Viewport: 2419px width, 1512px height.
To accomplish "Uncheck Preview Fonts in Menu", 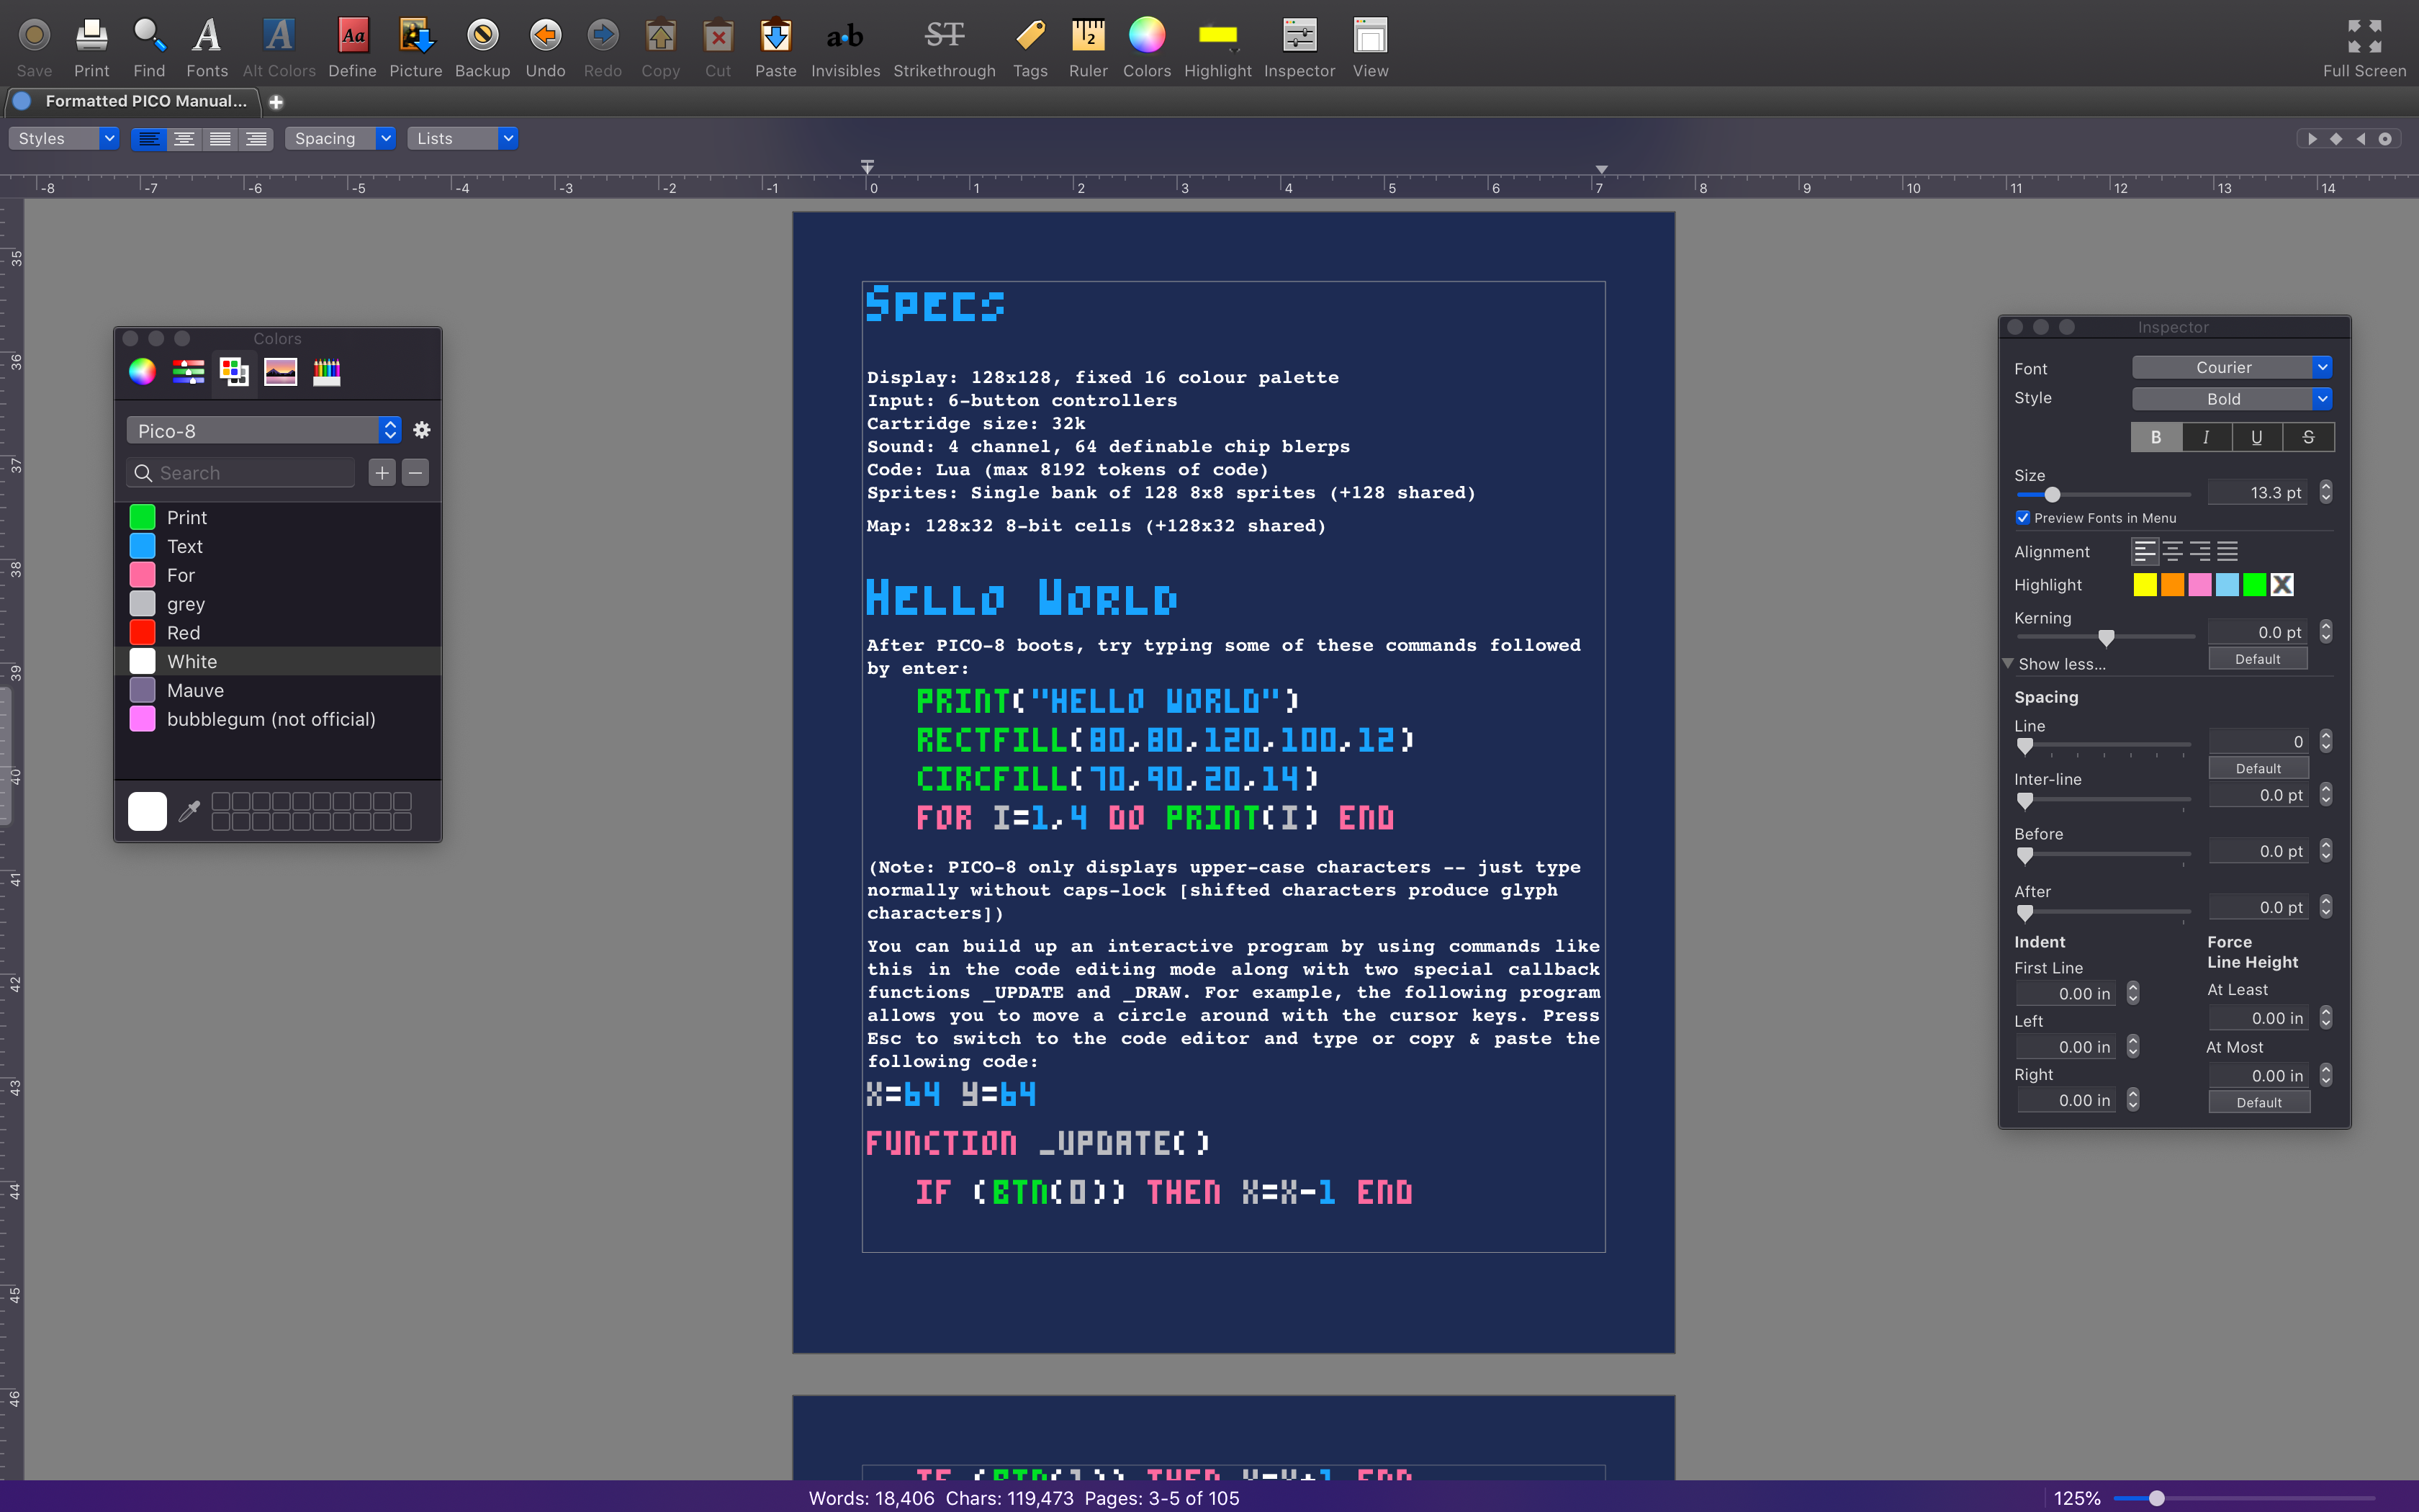I will (2023, 518).
